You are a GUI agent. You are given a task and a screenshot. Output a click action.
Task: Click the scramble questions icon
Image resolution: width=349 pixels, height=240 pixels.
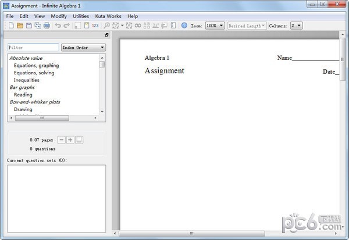(129, 26)
